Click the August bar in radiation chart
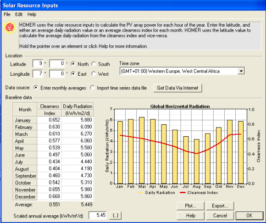 click(197, 162)
